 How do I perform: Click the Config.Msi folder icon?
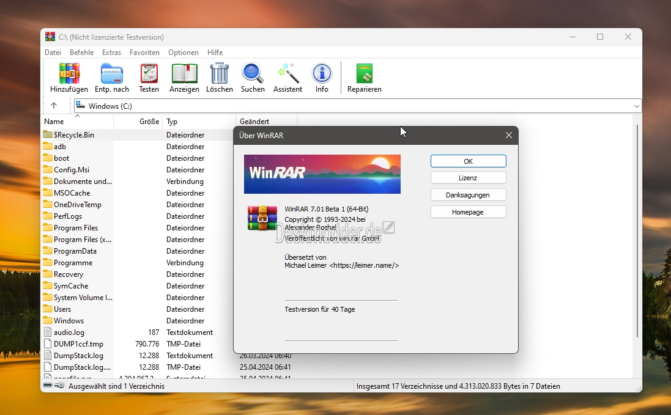click(x=48, y=169)
